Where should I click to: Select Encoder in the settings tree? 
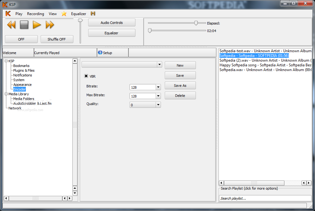(x=20, y=89)
